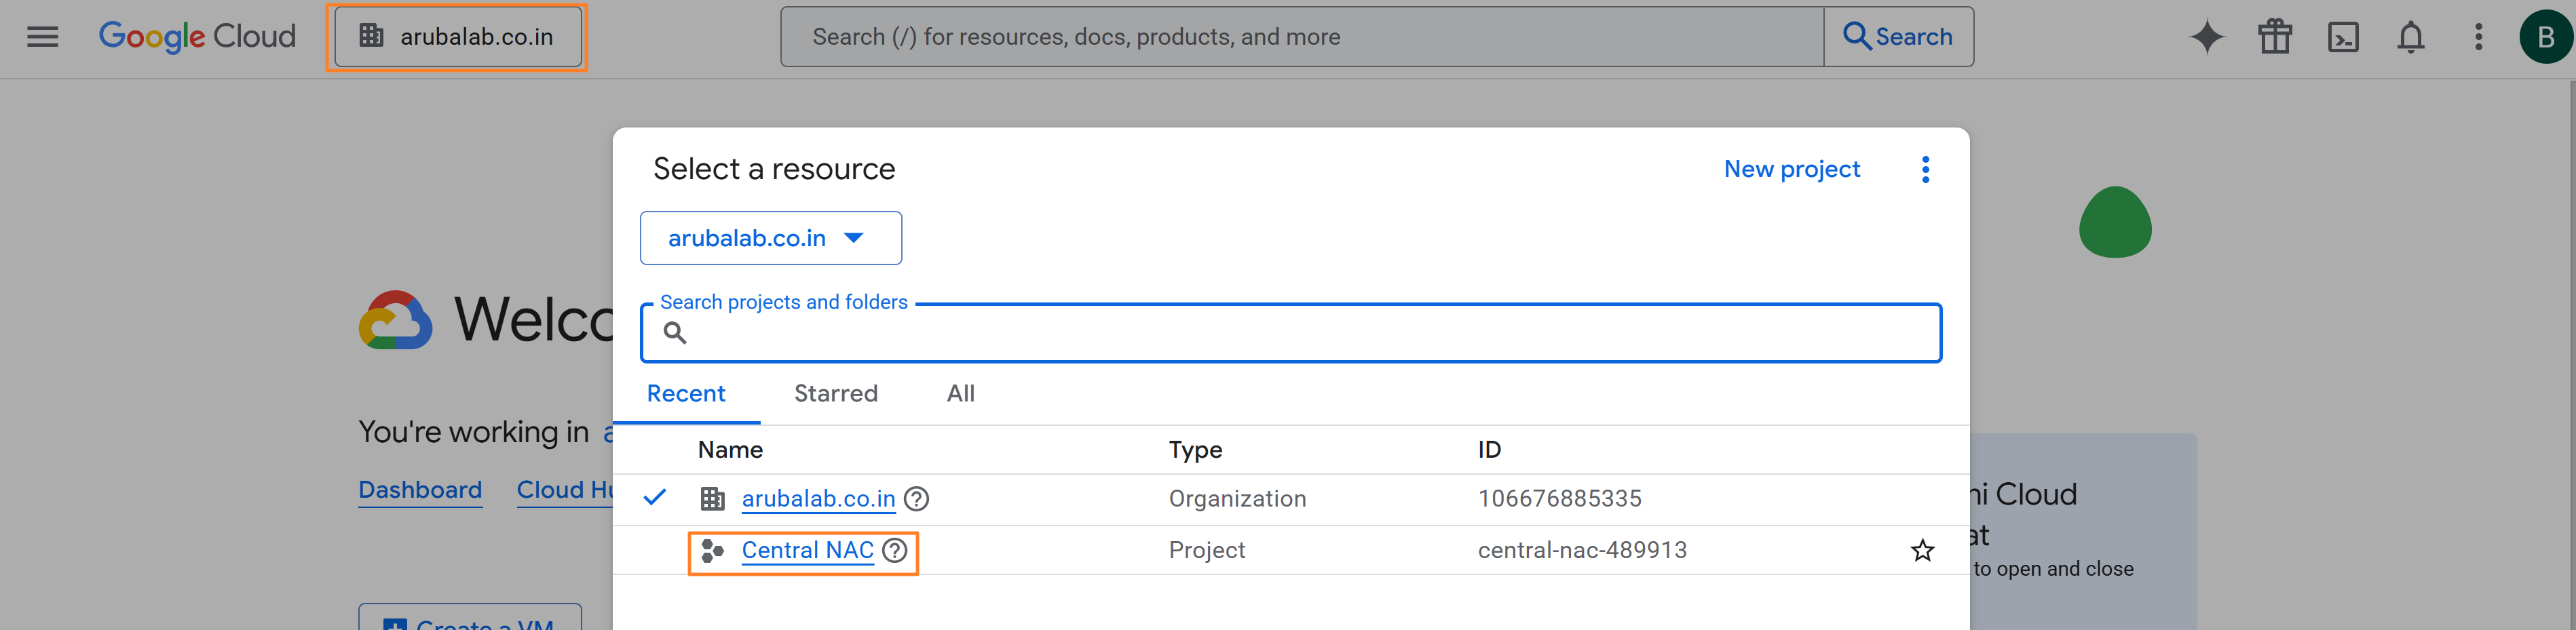Switch to the Recent tab
2576x630 pixels.
pos(686,394)
